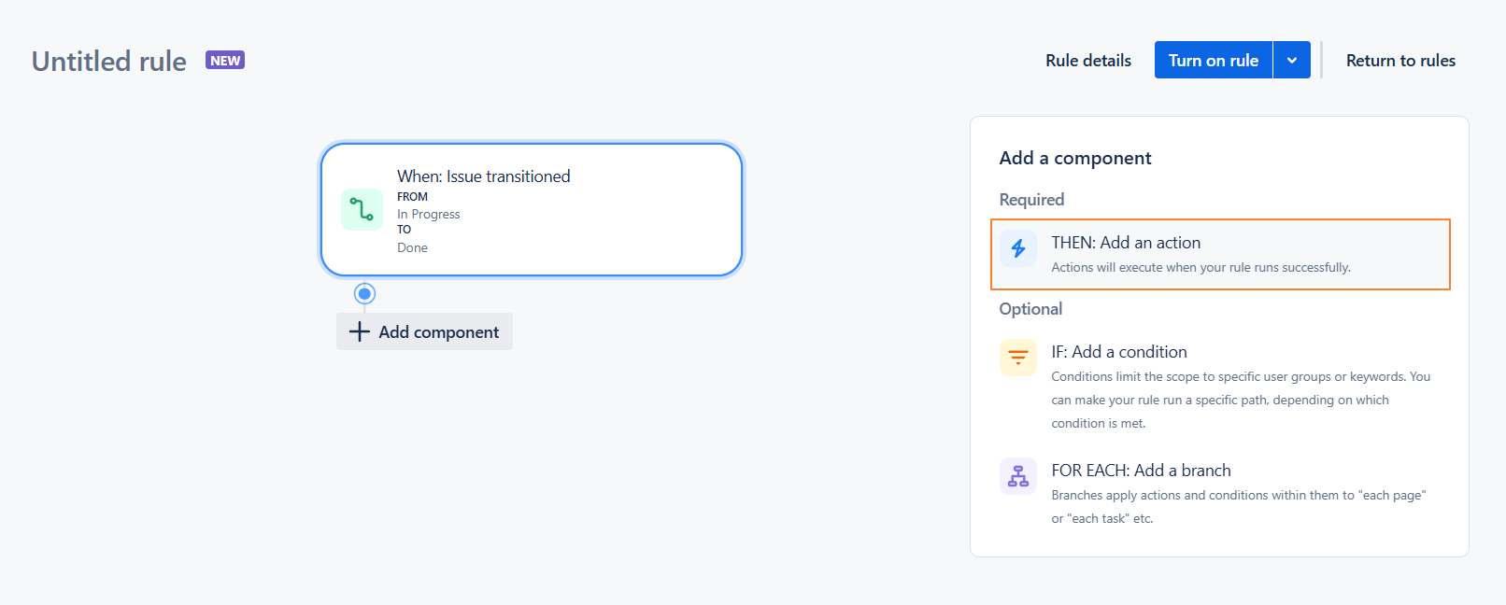Select the When: Issue transitioned trigger title
Screen dimensions: 1506x605
point(483,176)
